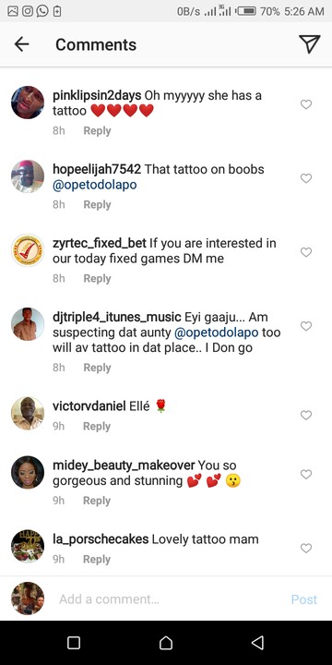The image size is (332, 665).
Task: Toggle like on zyrtec_fixed_bet comment
Action: tap(306, 252)
